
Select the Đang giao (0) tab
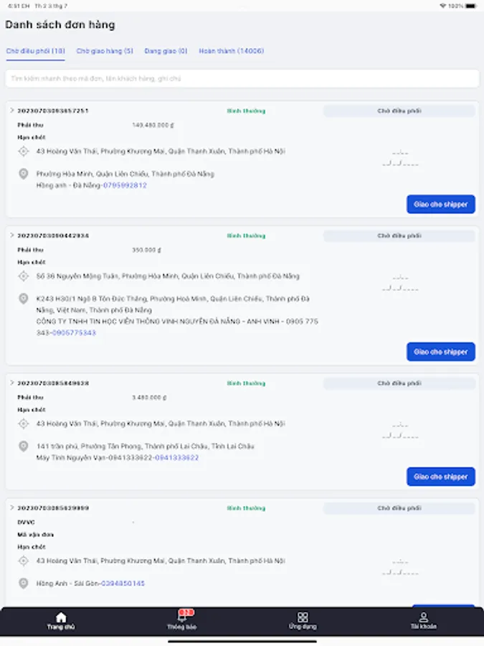click(166, 51)
